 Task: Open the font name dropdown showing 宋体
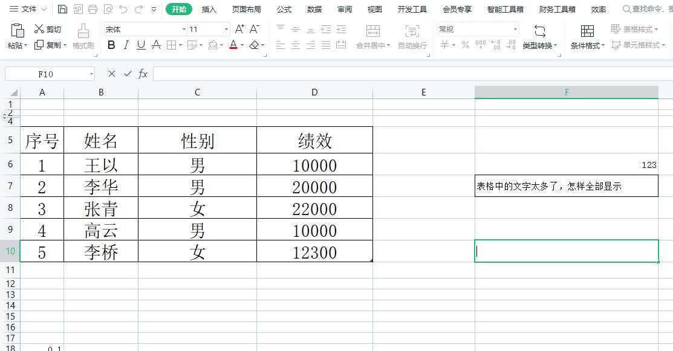(x=184, y=29)
